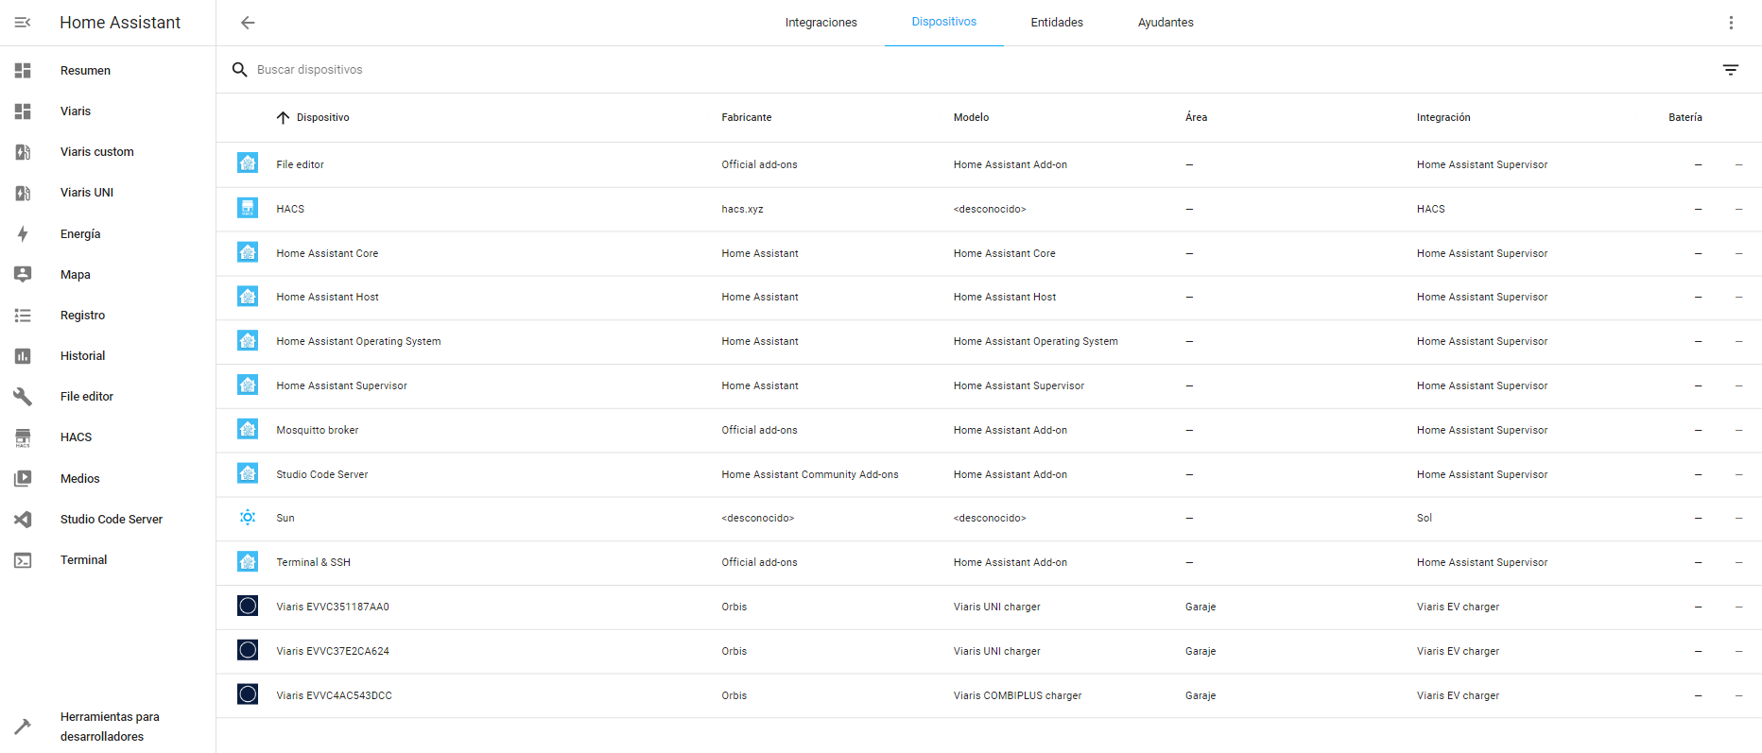The width and height of the screenshot is (1762, 753).
Task: Click the search magnifier icon
Action: [x=240, y=70]
